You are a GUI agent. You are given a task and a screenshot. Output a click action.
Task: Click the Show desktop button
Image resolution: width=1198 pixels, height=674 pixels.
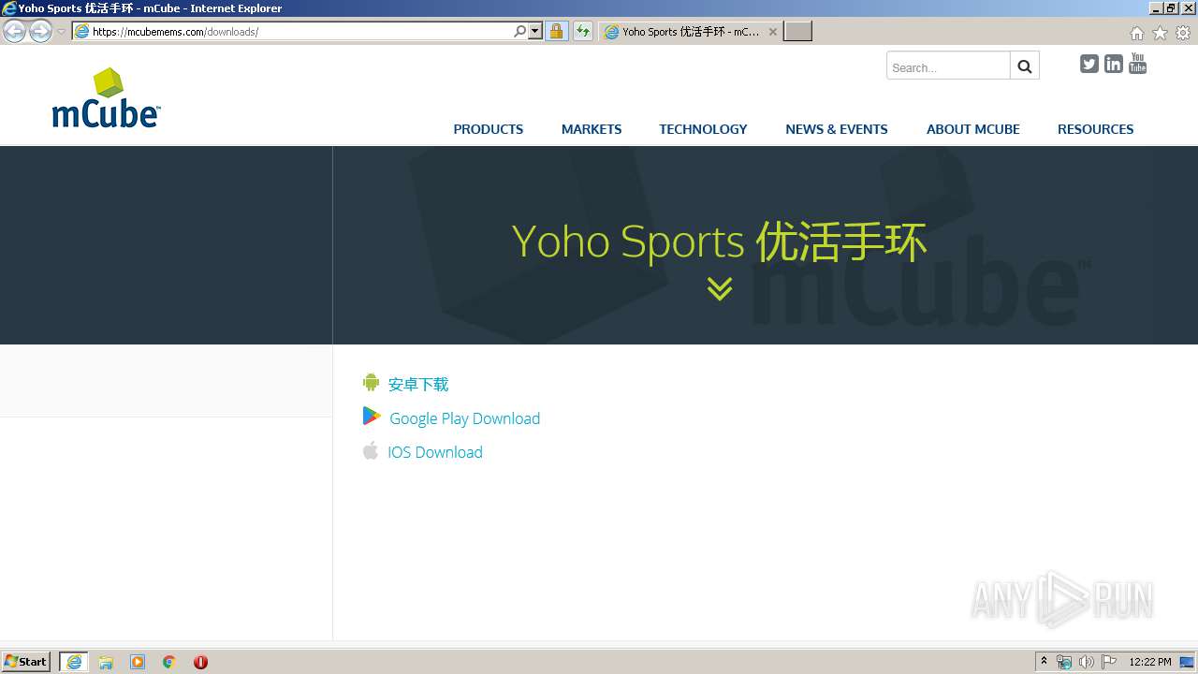tap(1188, 662)
